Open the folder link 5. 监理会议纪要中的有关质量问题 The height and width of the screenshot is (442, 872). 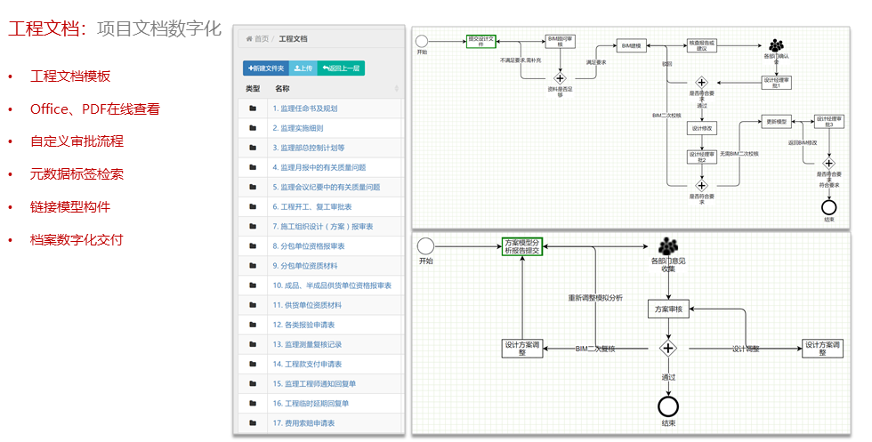tap(327, 187)
